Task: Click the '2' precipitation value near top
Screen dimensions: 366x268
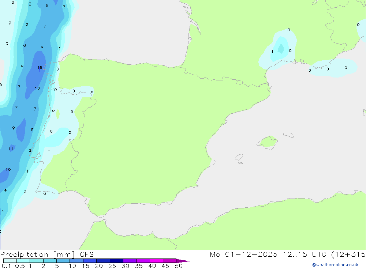Action: point(30,4)
